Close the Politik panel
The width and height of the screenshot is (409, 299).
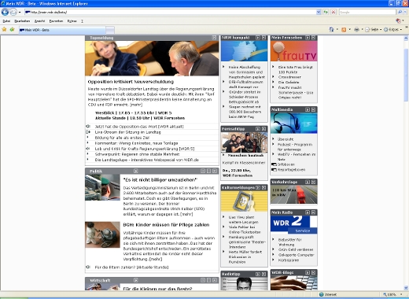pos(215,171)
